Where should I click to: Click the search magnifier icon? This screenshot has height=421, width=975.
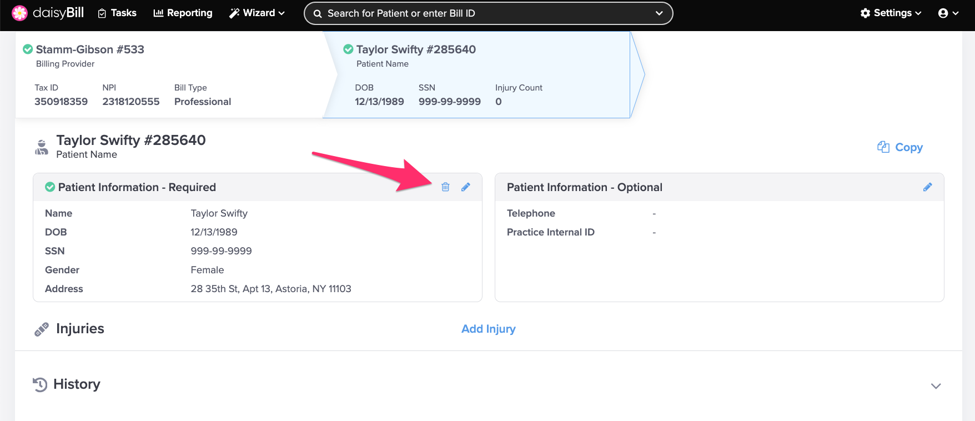(318, 13)
